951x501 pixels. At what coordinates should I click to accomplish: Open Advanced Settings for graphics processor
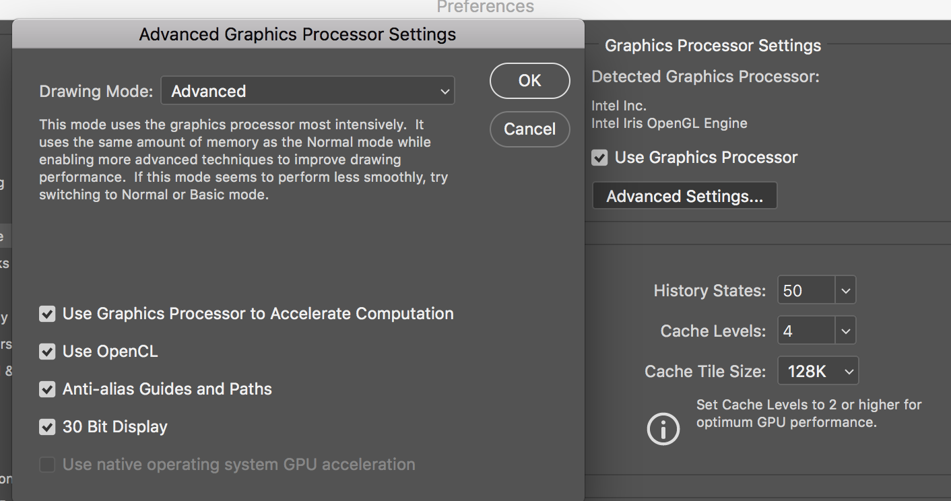click(684, 196)
